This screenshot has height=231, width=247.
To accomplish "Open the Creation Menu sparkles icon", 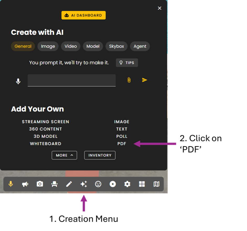I will pyautogui.click(x=83, y=184).
